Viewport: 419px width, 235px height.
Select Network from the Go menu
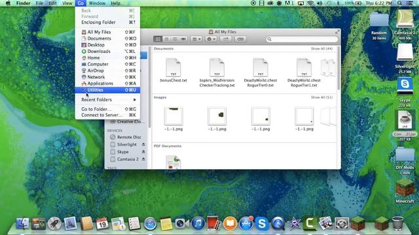coord(107,77)
